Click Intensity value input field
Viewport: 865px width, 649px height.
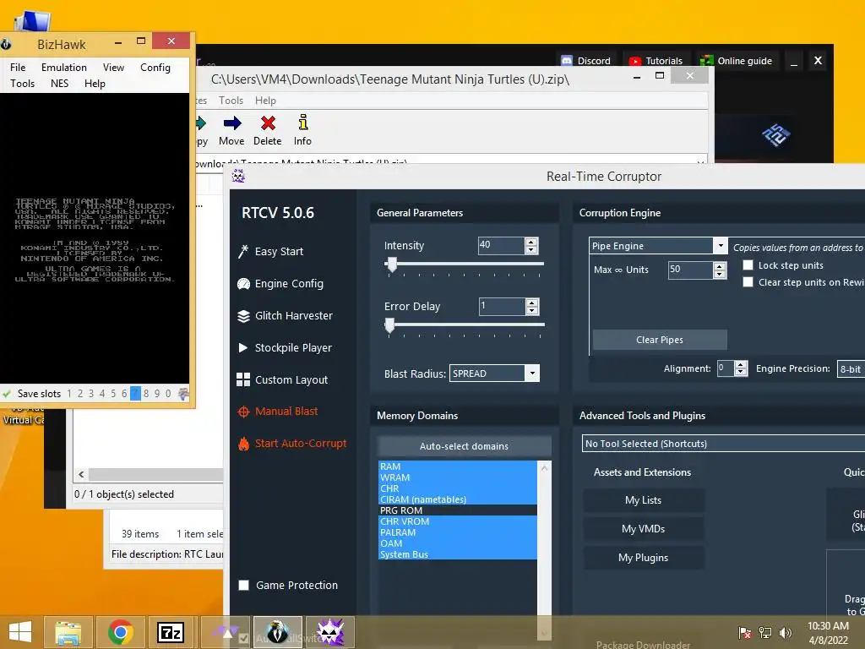pos(501,245)
